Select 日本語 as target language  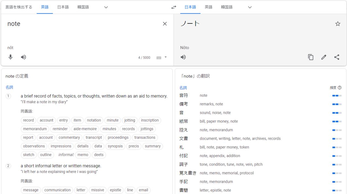coord(190,7)
